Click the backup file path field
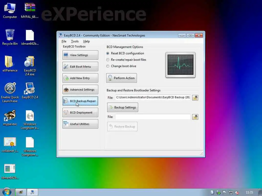This screenshot has height=196, width=262. click(153, 97)
